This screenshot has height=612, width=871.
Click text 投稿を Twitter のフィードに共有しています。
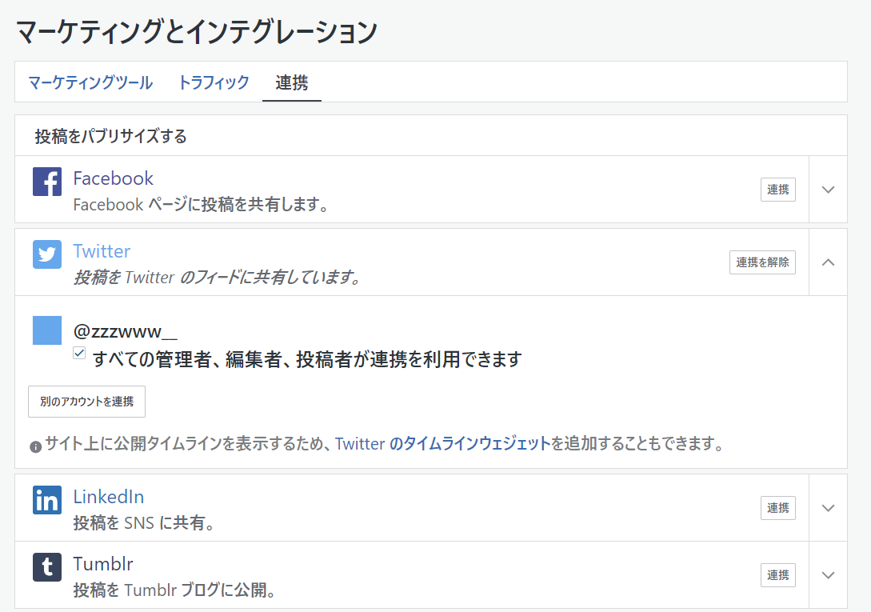(x=218, y=277)
